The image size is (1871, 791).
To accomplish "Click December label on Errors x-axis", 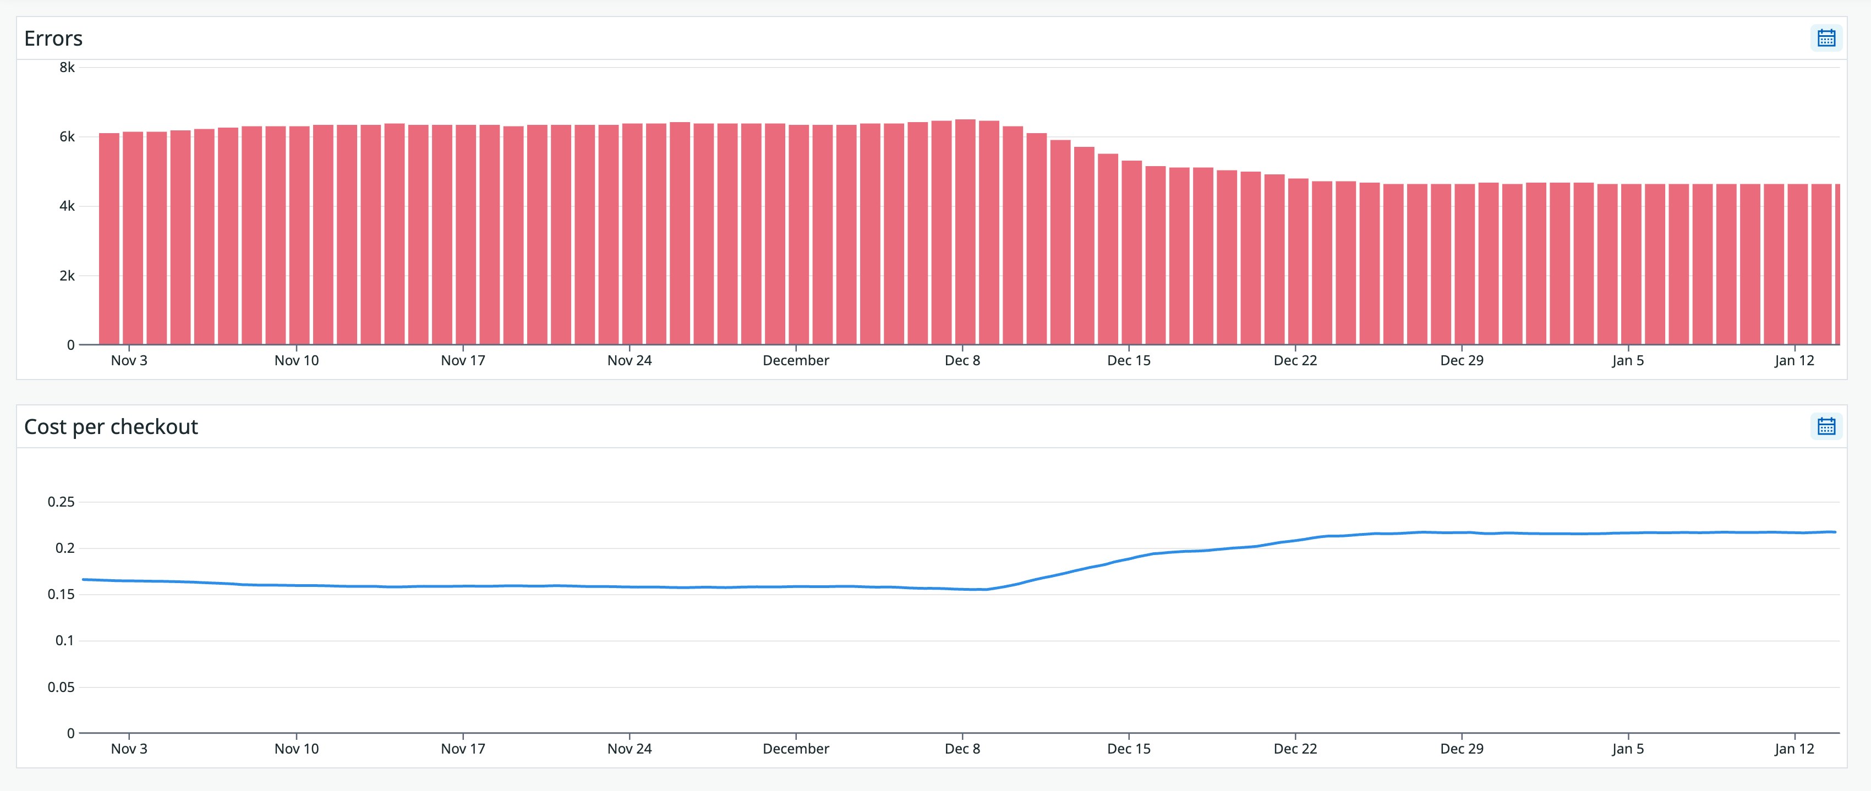I will [795, 360].
